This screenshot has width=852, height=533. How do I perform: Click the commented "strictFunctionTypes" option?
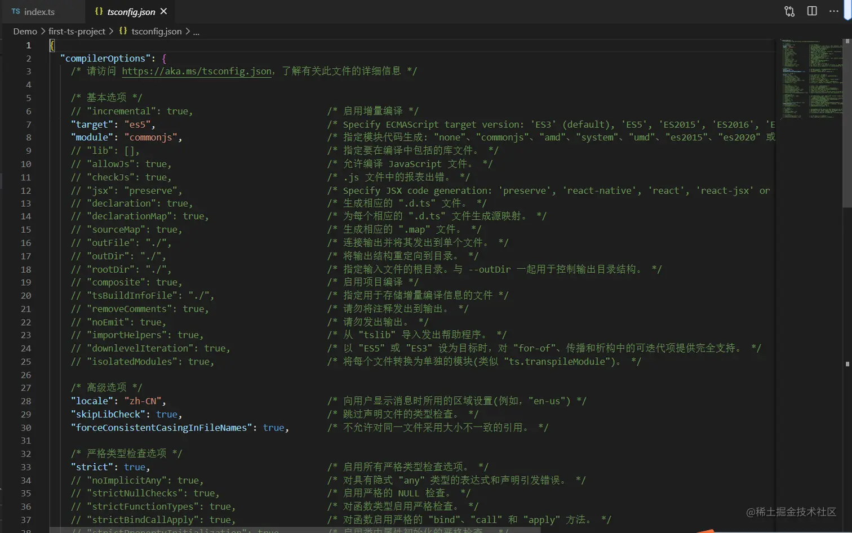coord(153,507)
